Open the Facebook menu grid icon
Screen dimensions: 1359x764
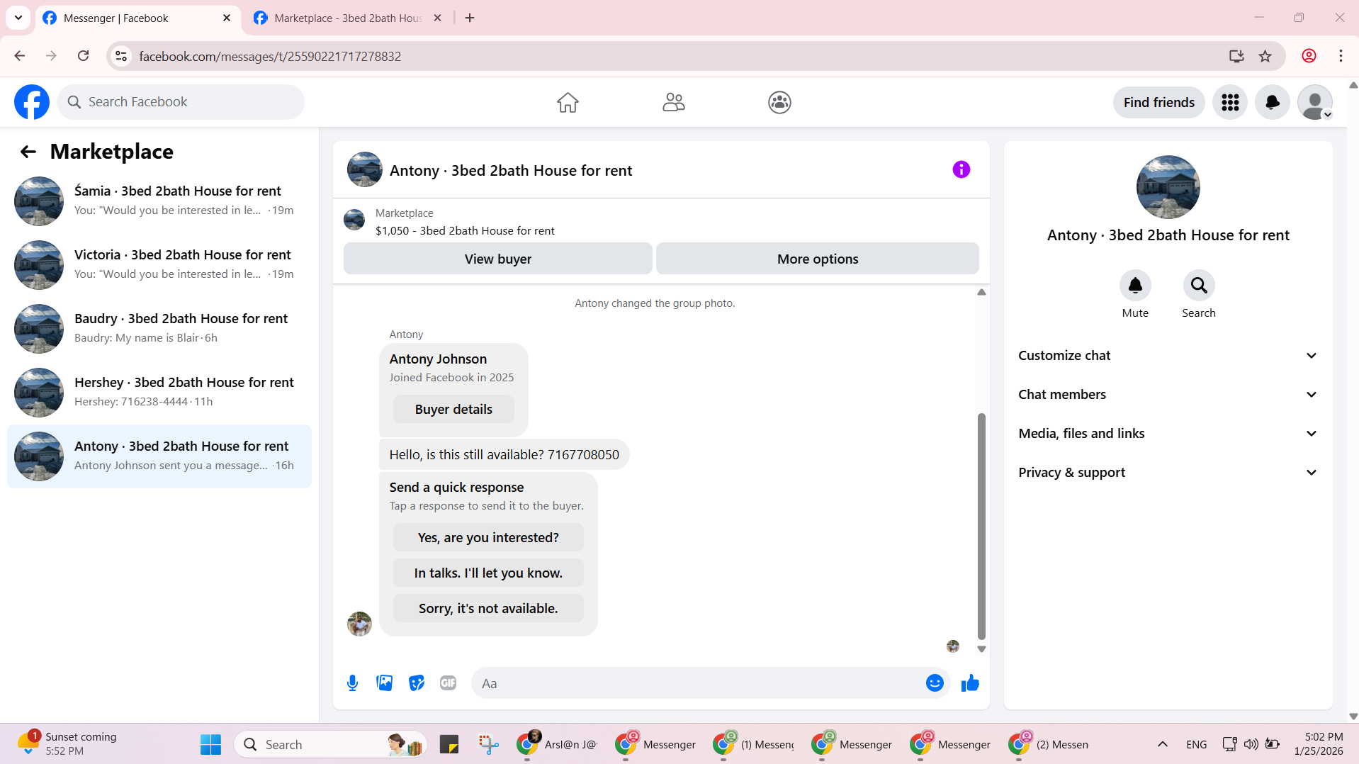click(1230, 102)
